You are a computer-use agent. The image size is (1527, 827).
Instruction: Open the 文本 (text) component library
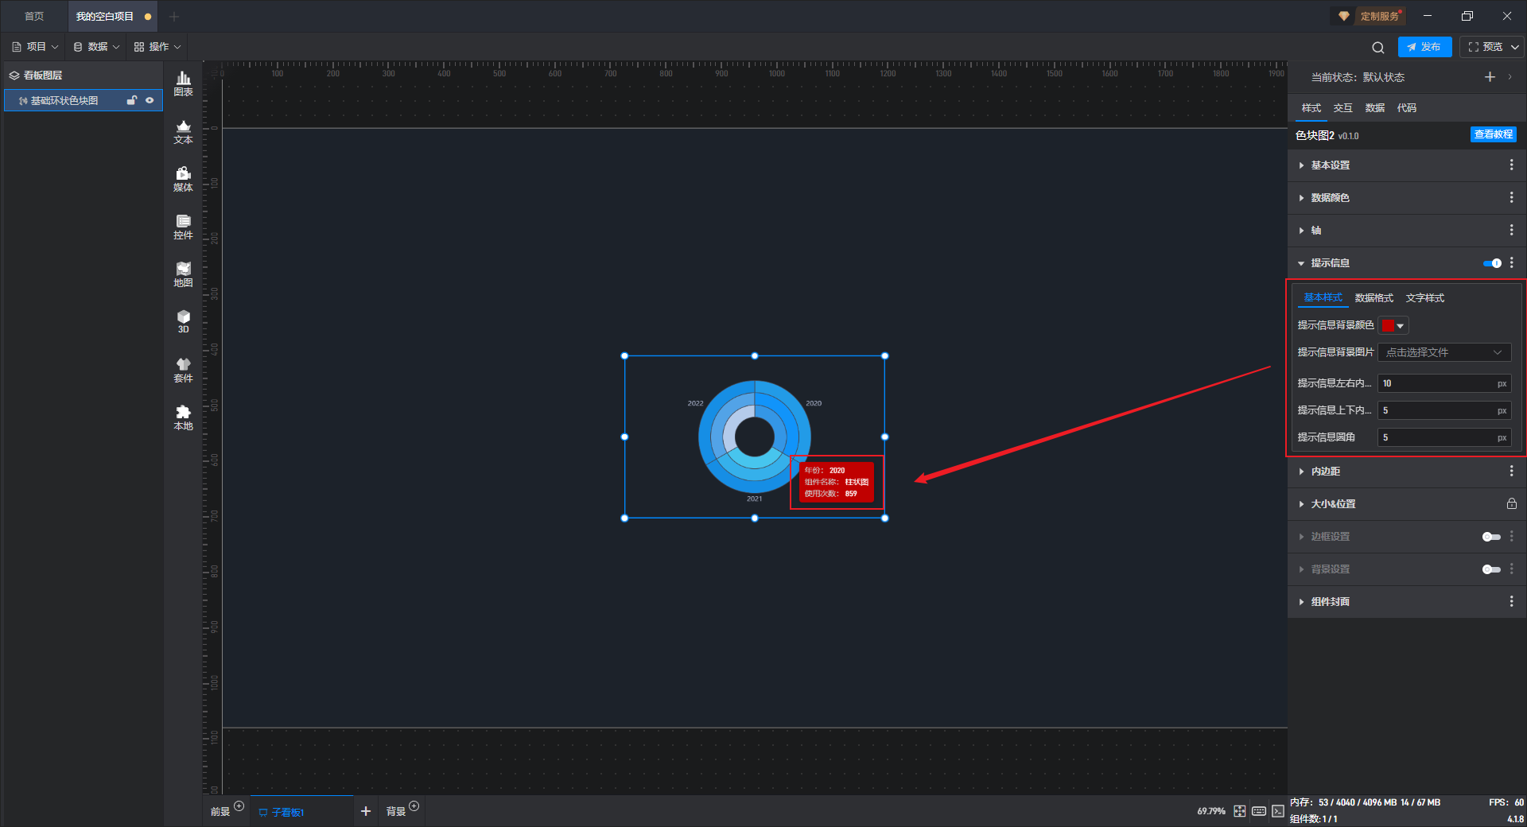183,131
